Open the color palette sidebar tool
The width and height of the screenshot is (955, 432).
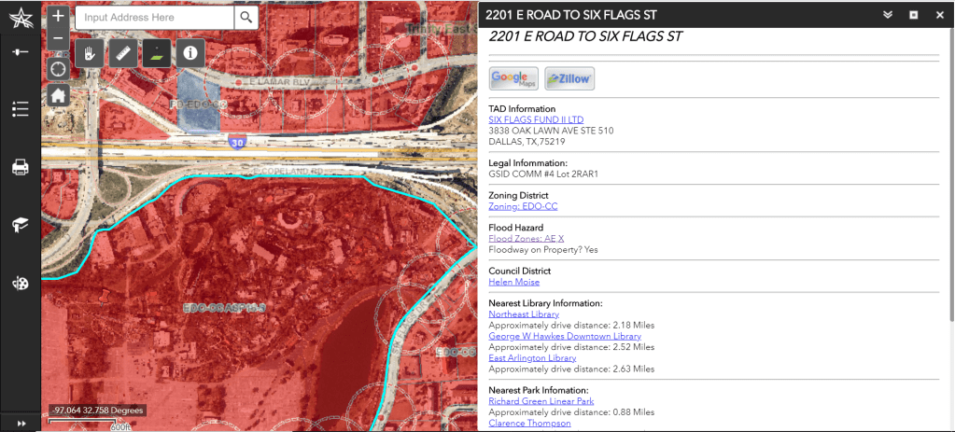20,284
